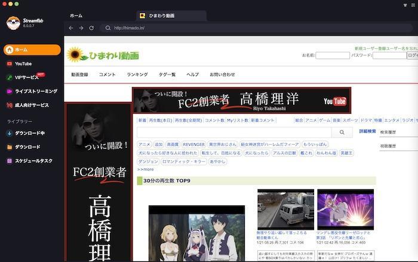Click the 異世界おじさん tag
This screenshot has width=418, height=262.
(223, 145)
